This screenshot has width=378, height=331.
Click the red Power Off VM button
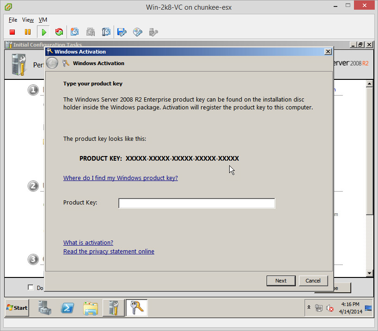[12, 32]
